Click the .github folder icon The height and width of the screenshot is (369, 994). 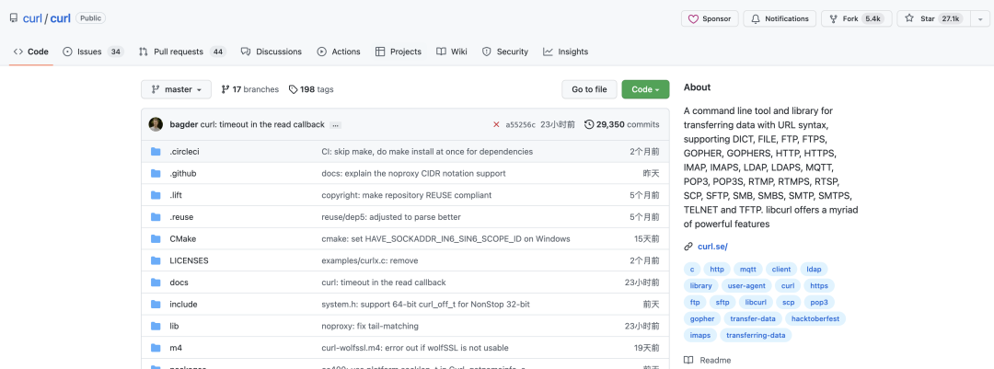tap(156, 173)
